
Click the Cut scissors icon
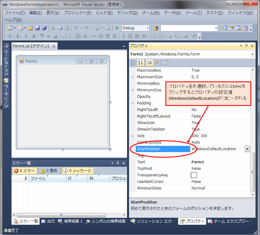point(53,28)
